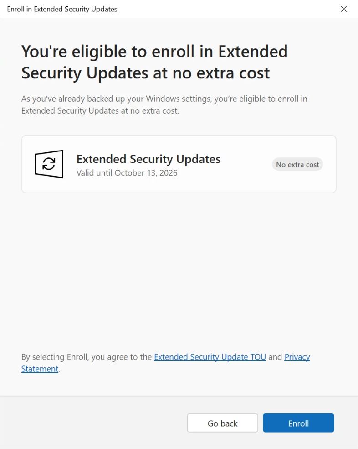Click the footer bar left of Go back
The height and width of the screenshot is (449, 358).
tap(91, 423)
